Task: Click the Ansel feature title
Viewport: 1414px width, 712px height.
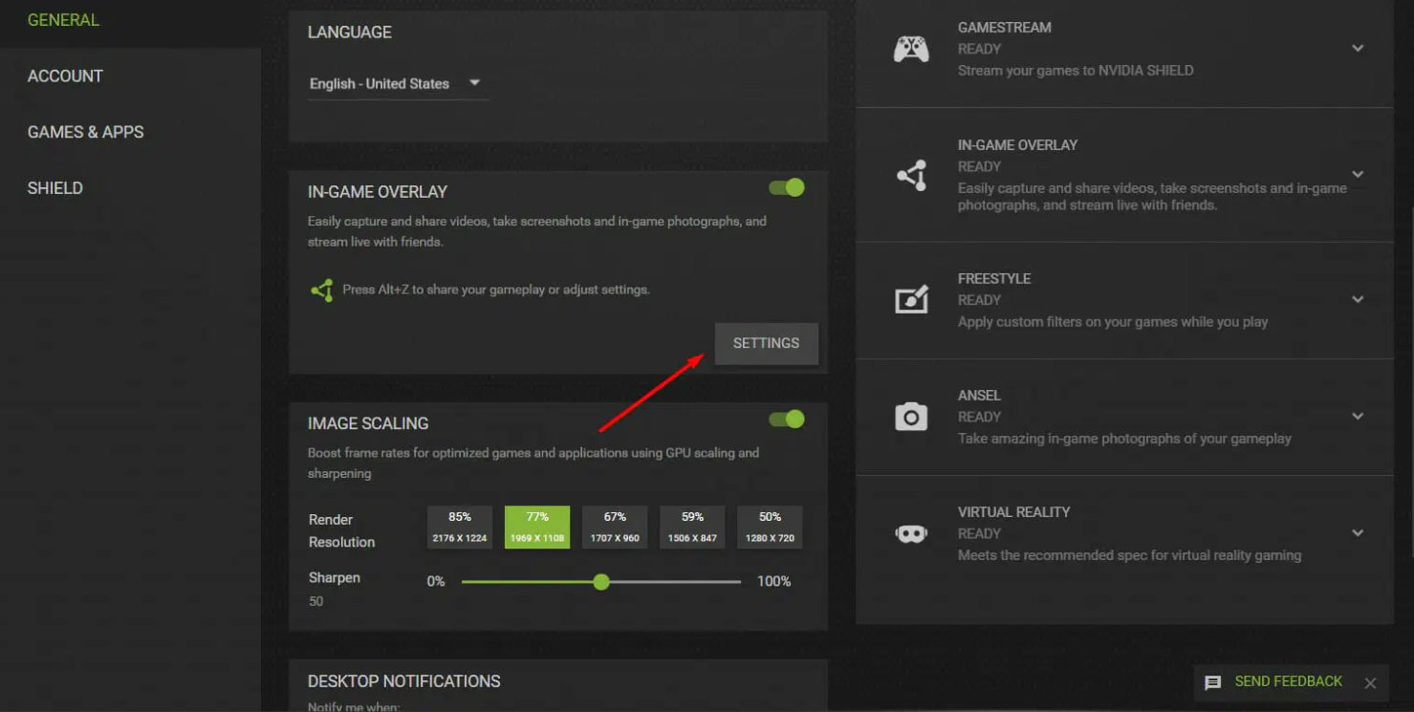Action: pyautogui.click(x=980, y=396)
